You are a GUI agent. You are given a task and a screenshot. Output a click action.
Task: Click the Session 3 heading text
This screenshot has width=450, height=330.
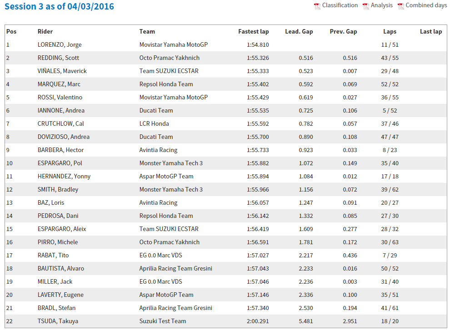coord(59,7)
